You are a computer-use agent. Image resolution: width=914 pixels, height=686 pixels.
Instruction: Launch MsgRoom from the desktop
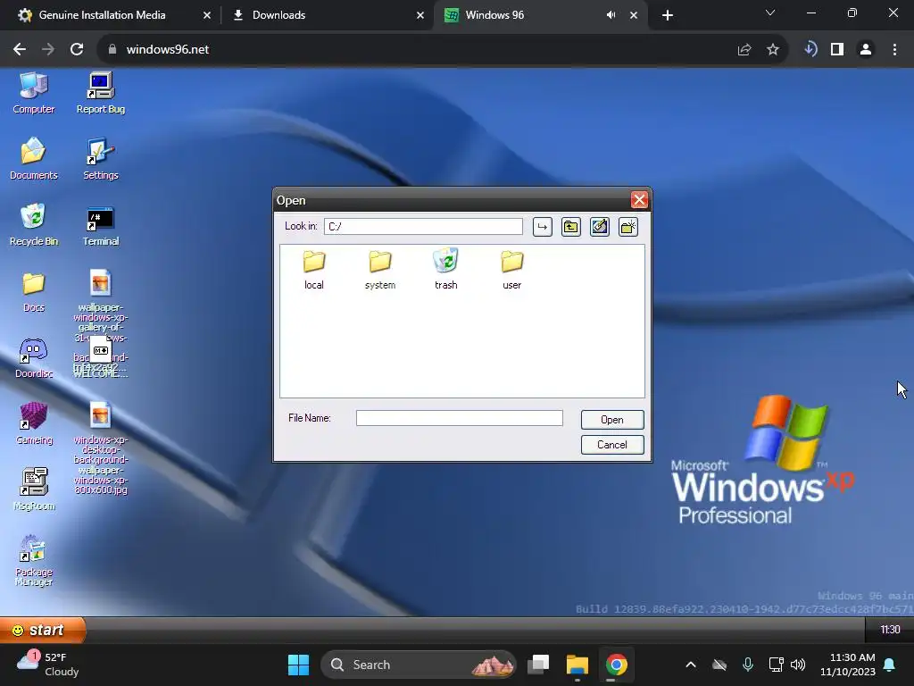pos(34,489)
